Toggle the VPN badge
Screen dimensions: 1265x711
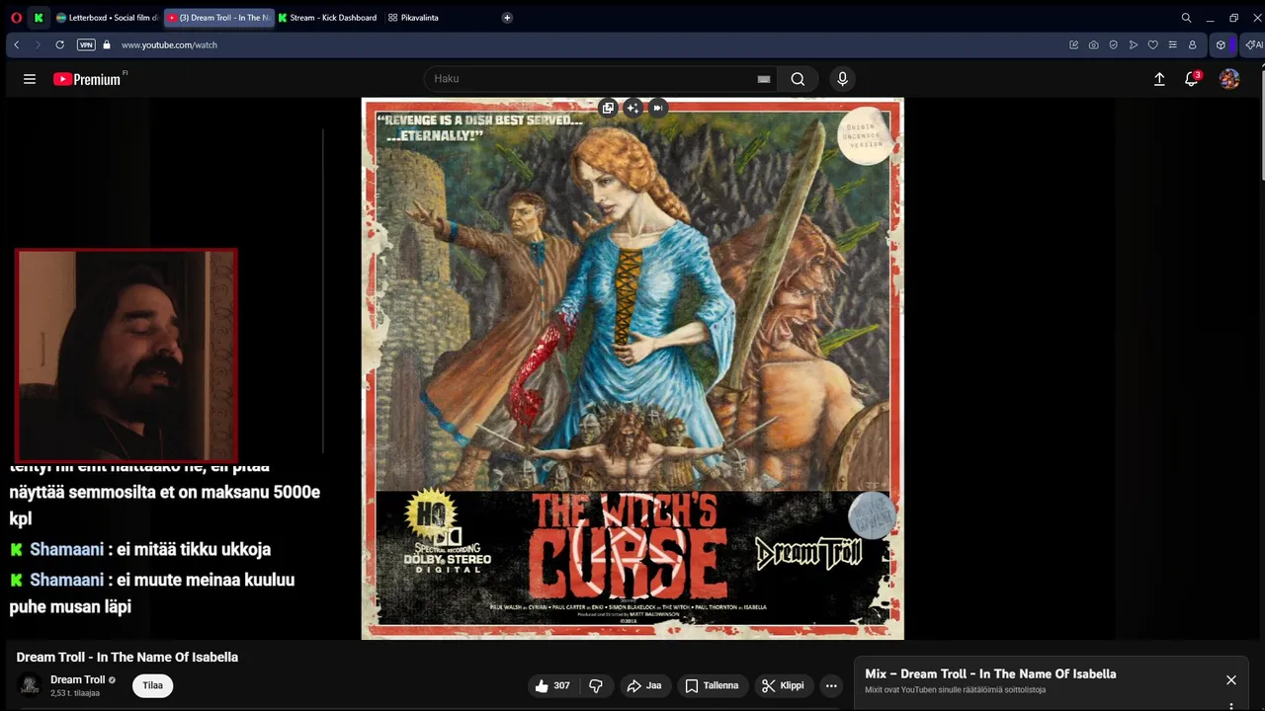tap(86, 44)
